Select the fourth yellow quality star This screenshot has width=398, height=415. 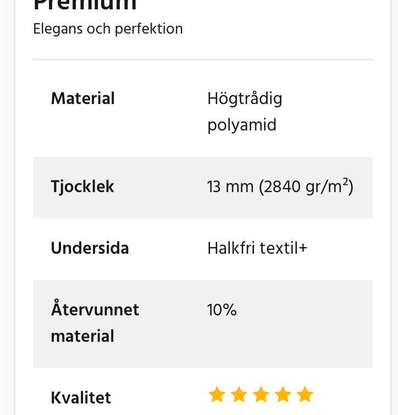(283, 395)
